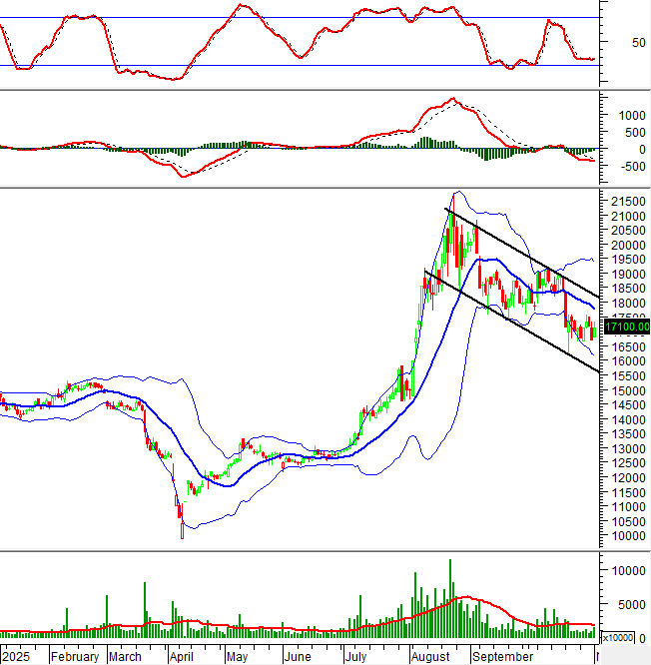Click the 17100.00 current price tag
This screenshot has width=651, height=665.
click(627, 326)
